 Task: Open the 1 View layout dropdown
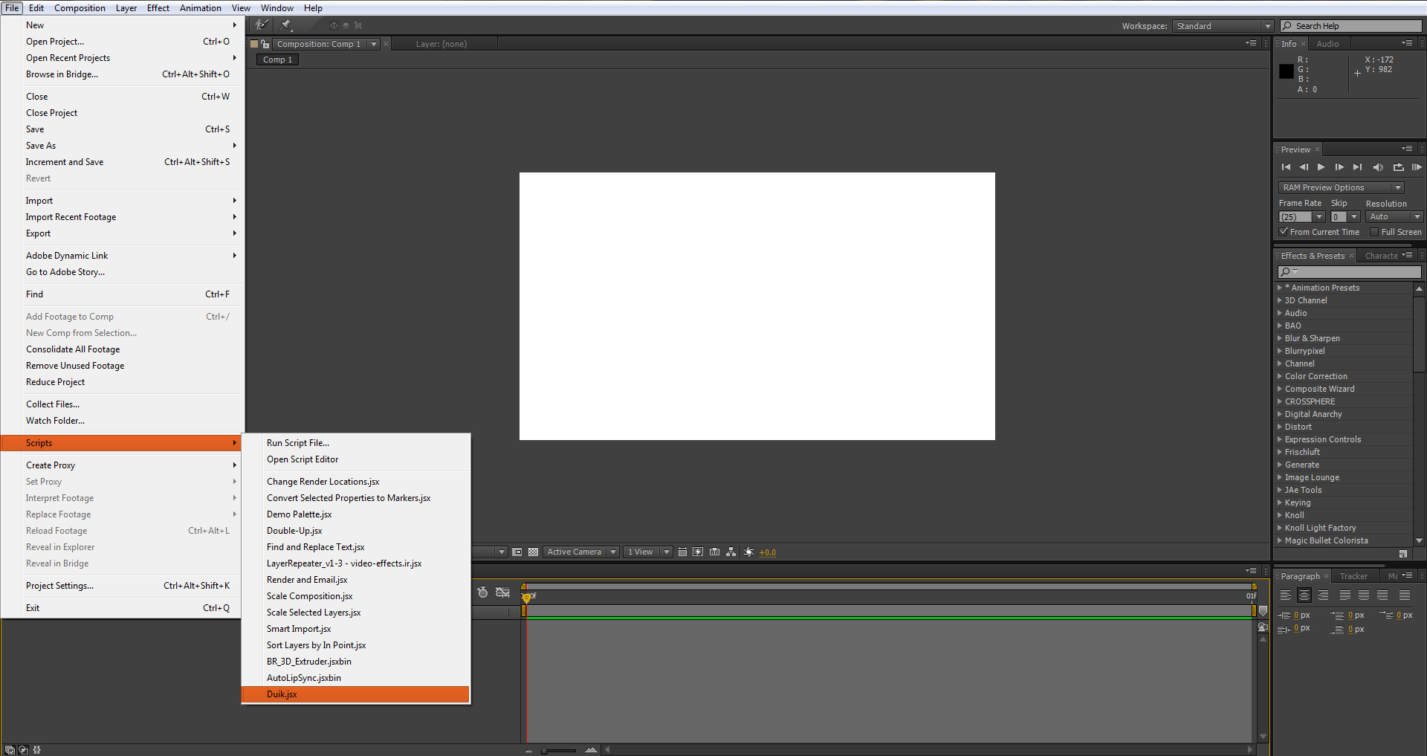647,552
